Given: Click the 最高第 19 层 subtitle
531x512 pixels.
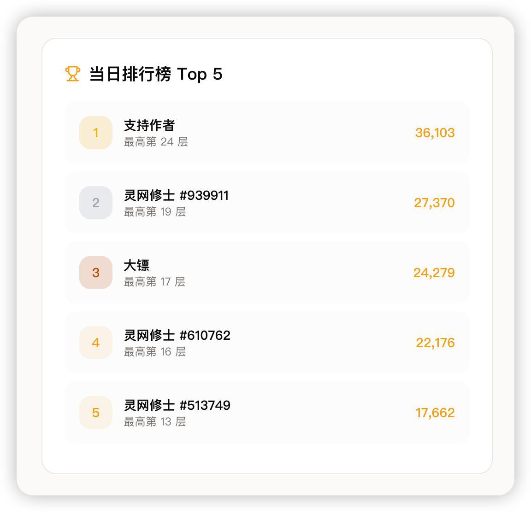Looking at the screenshot, I should coord(155,212).
